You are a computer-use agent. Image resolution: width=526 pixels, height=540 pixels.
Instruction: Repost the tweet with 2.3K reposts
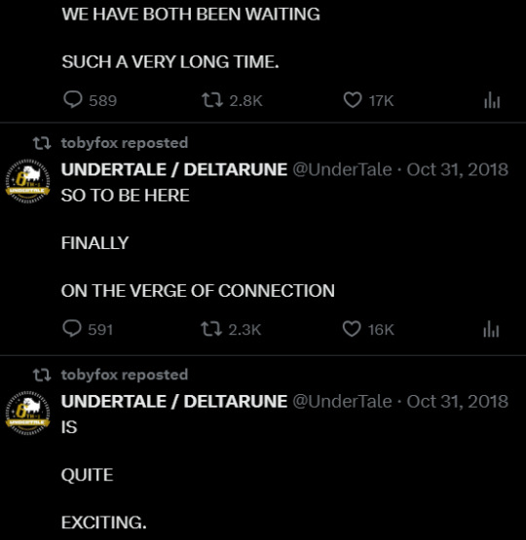point(231,329)
